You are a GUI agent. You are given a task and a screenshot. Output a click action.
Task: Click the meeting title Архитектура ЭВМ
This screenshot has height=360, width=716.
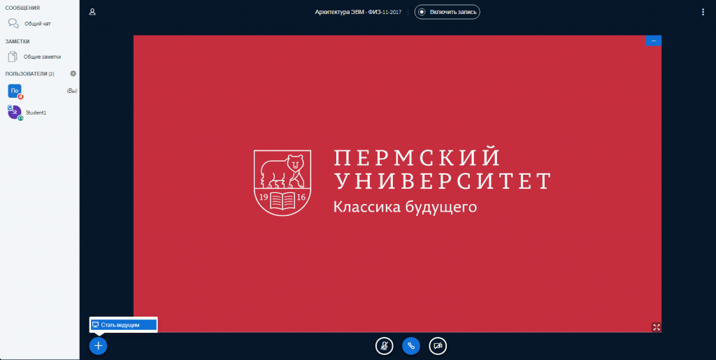tap(358, 13)
